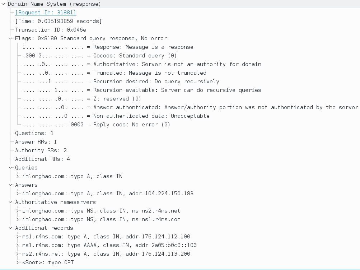Select the Recursion desired flag line
This screenshot has height=270, width=360.
pyautogui.click(x=121, y=82)
